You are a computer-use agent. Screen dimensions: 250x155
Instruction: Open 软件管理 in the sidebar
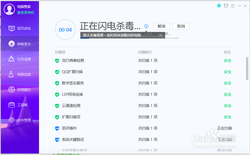click(20, 120)
